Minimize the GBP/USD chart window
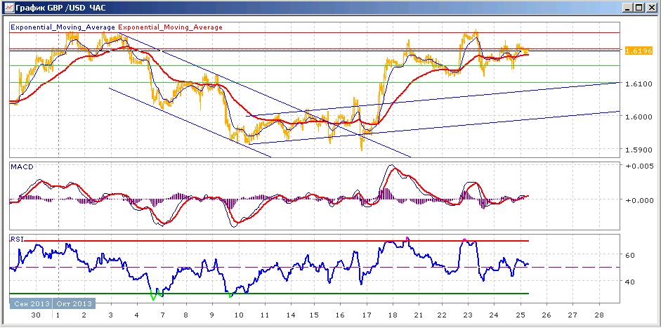Image resolution: width=661 pixels, height=328 pixels. click(x=629, y=7)
